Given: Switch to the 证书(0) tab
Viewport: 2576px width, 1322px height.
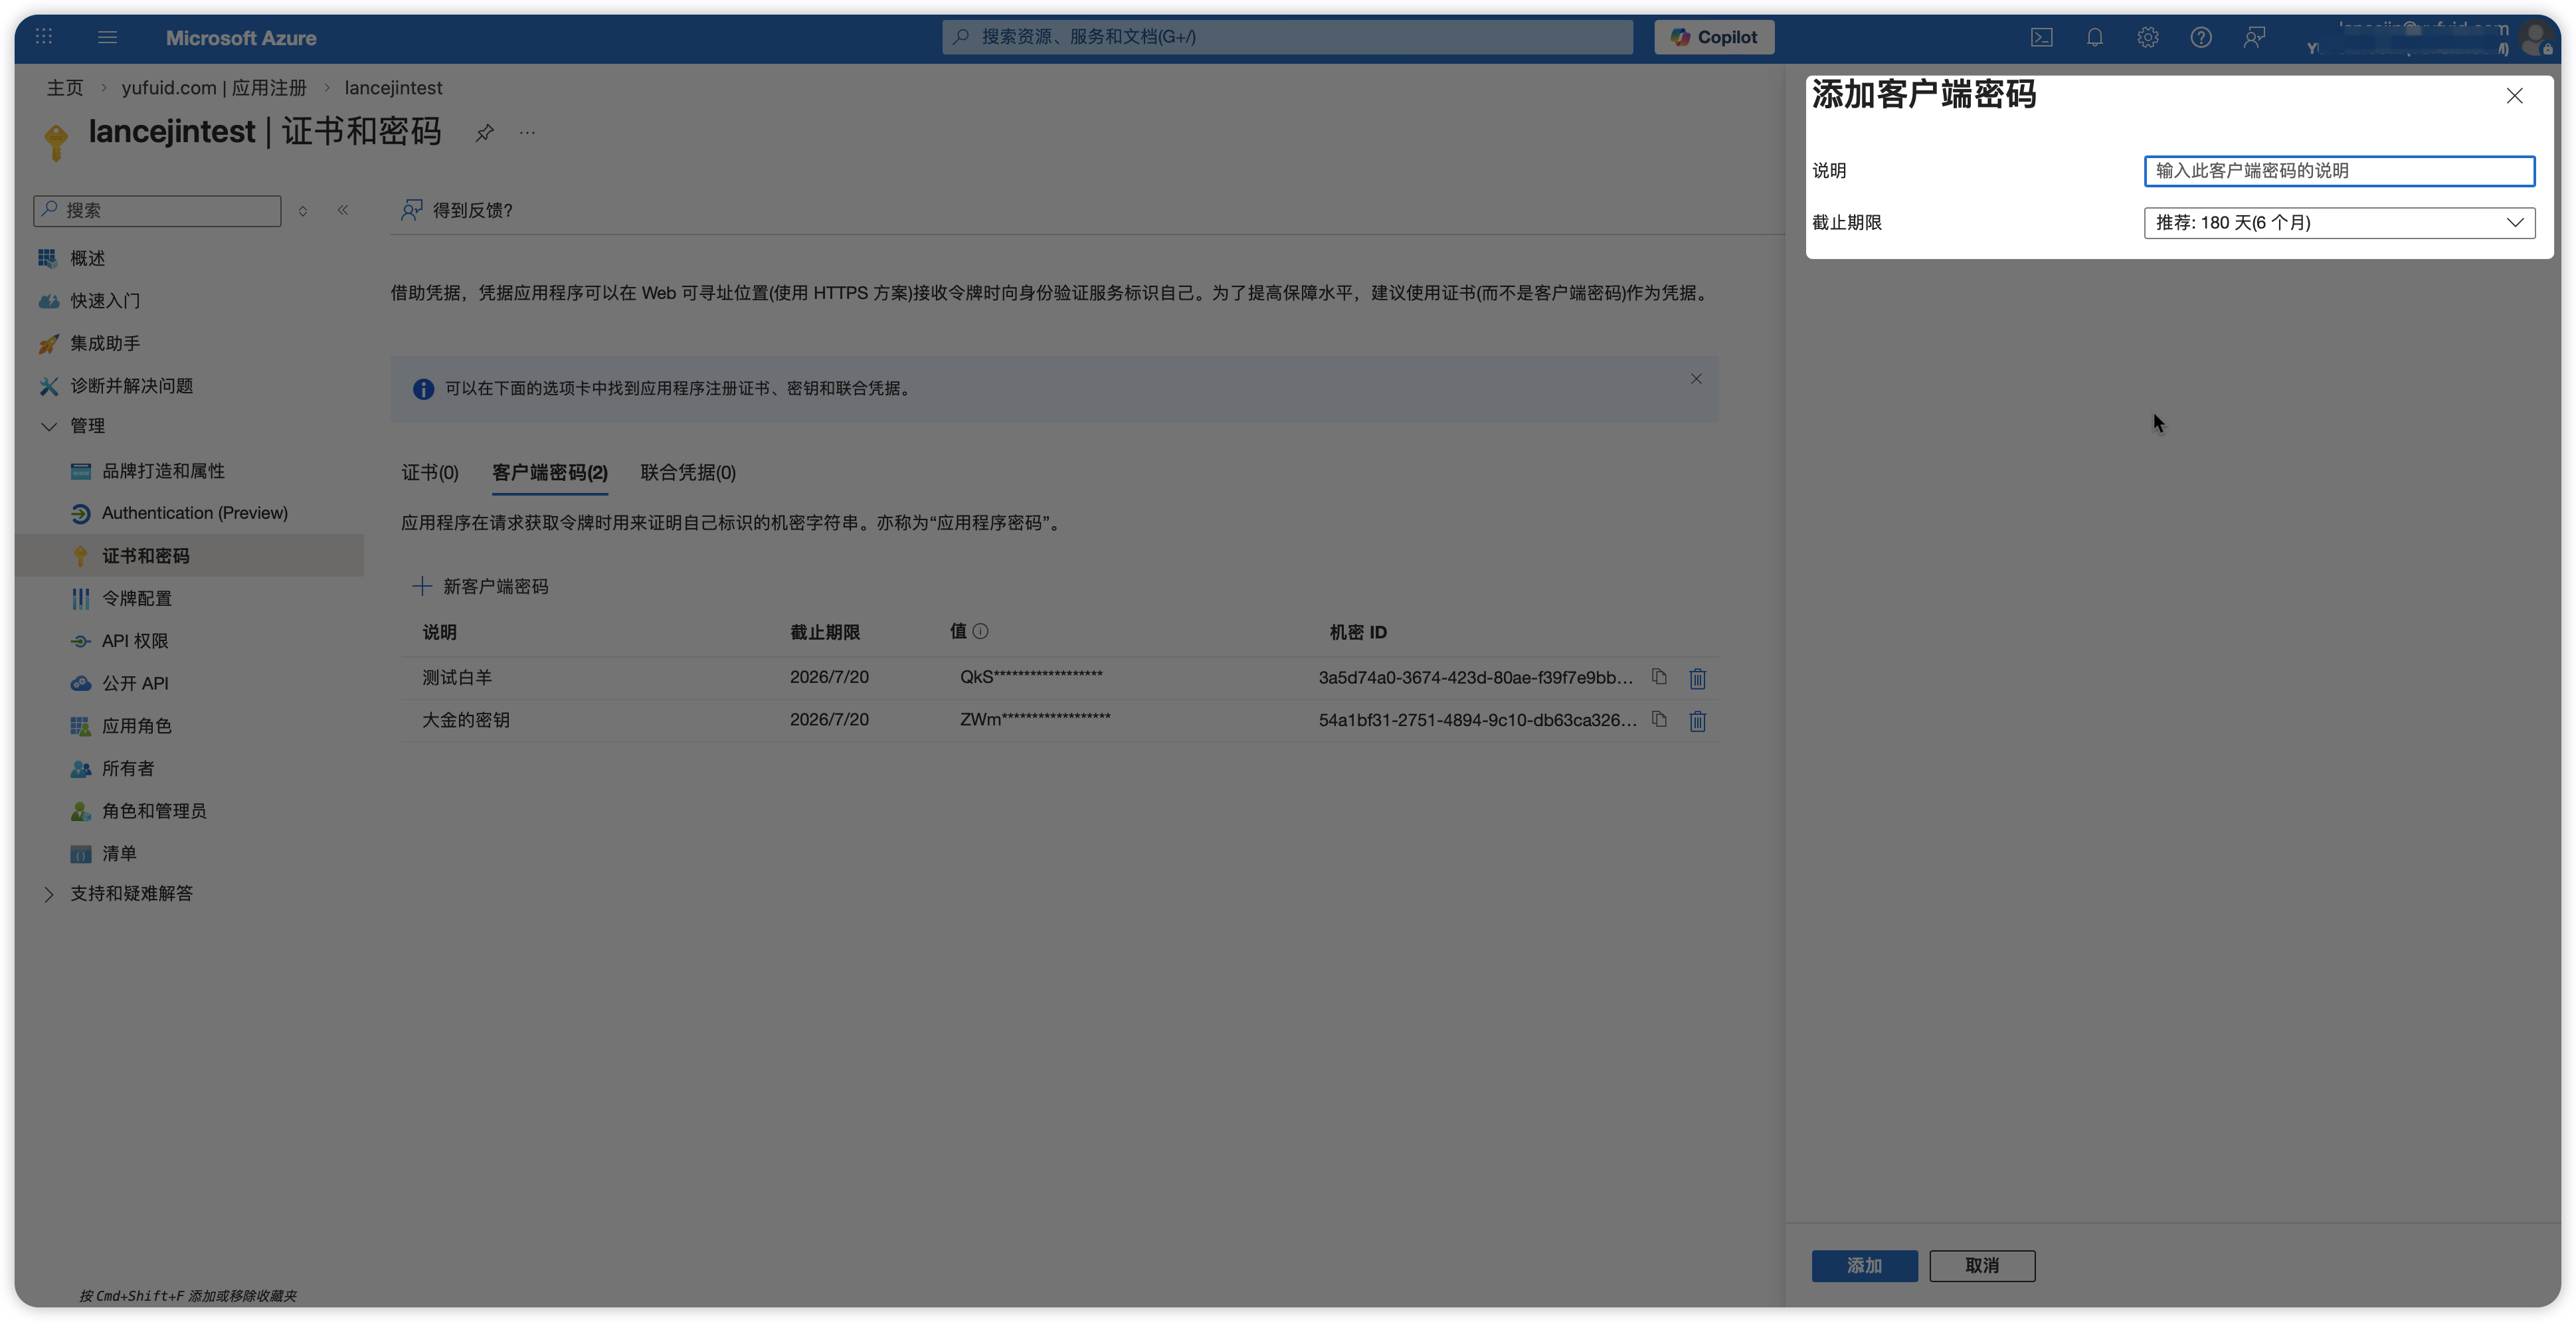Looking at the screenshot, I should pyautogui.click(x=430, y=472).
